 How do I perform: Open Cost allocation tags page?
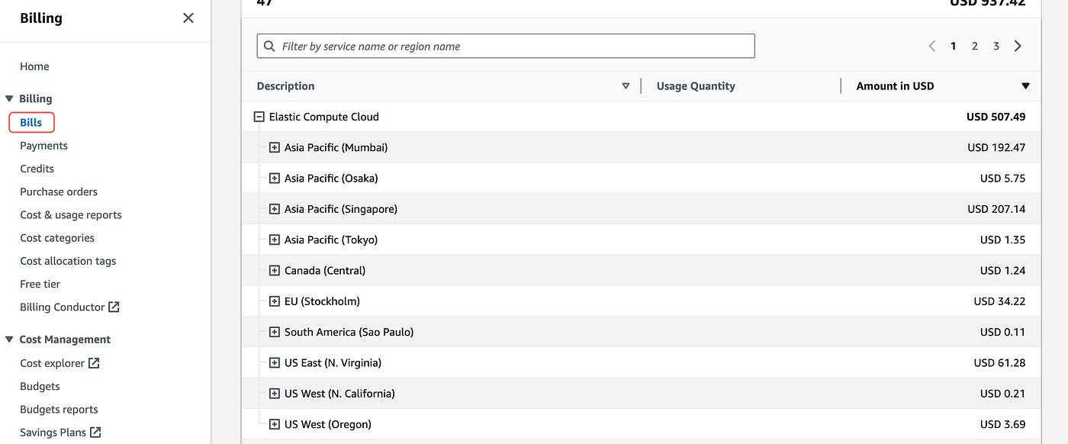click(68, 261)
